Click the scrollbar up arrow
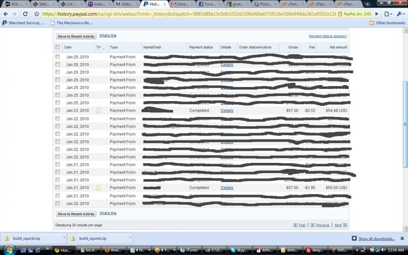The image size is (408, 255). pos(405,30)
